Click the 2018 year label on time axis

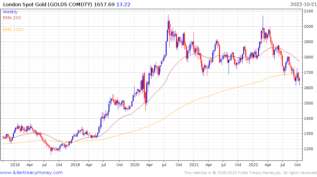pyautogui.click(x=15, y=165)
